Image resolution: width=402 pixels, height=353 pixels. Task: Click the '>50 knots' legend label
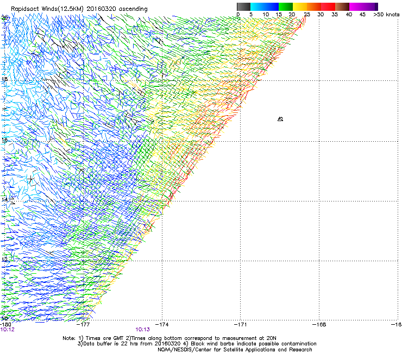pyautogui.click(x=386, y=14)
